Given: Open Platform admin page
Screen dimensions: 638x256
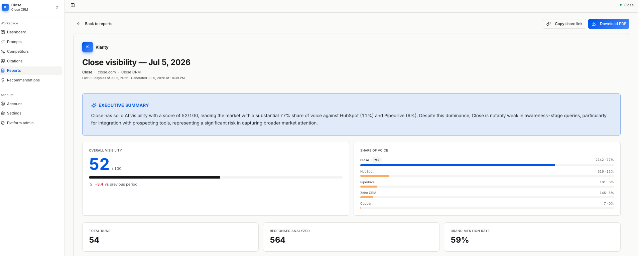Looking at the screenshot, I should pyautogui.click(x=31, y=123).
